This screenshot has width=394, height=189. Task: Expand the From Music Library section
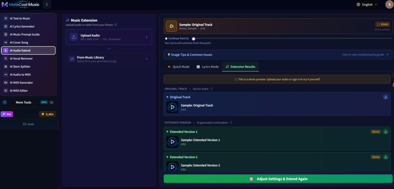point(109,59)
